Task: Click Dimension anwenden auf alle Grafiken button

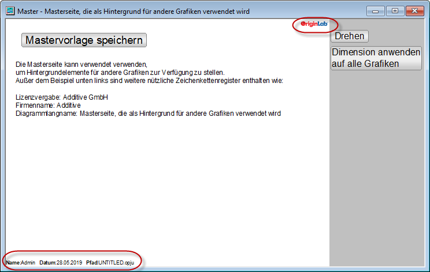Action: click(x=376, y=58)
